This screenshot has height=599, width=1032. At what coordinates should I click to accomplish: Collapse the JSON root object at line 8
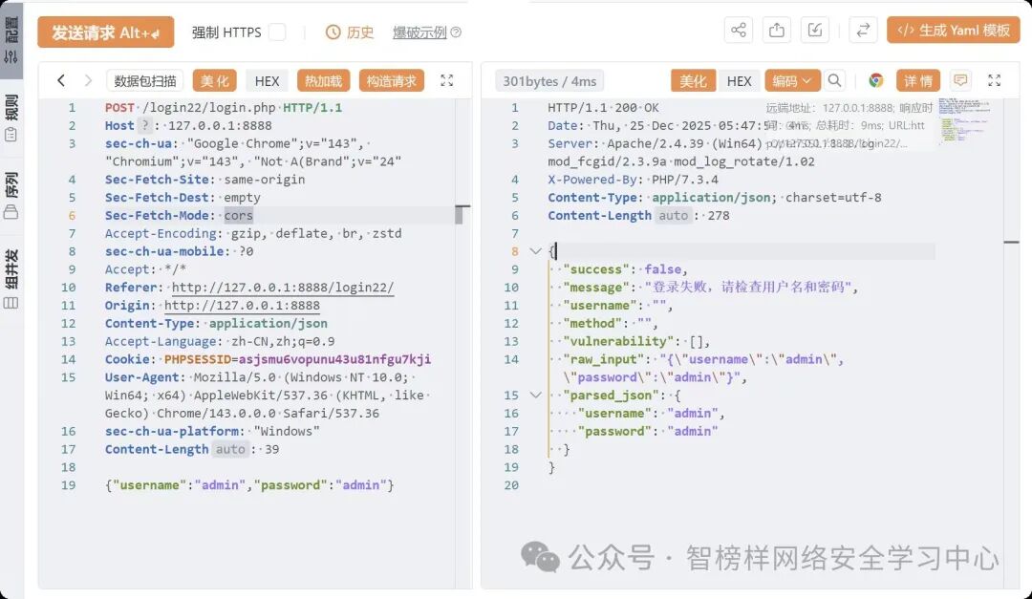tap(536, 251)
